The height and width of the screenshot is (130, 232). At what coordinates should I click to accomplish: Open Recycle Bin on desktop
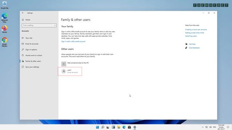pos(4,5)
